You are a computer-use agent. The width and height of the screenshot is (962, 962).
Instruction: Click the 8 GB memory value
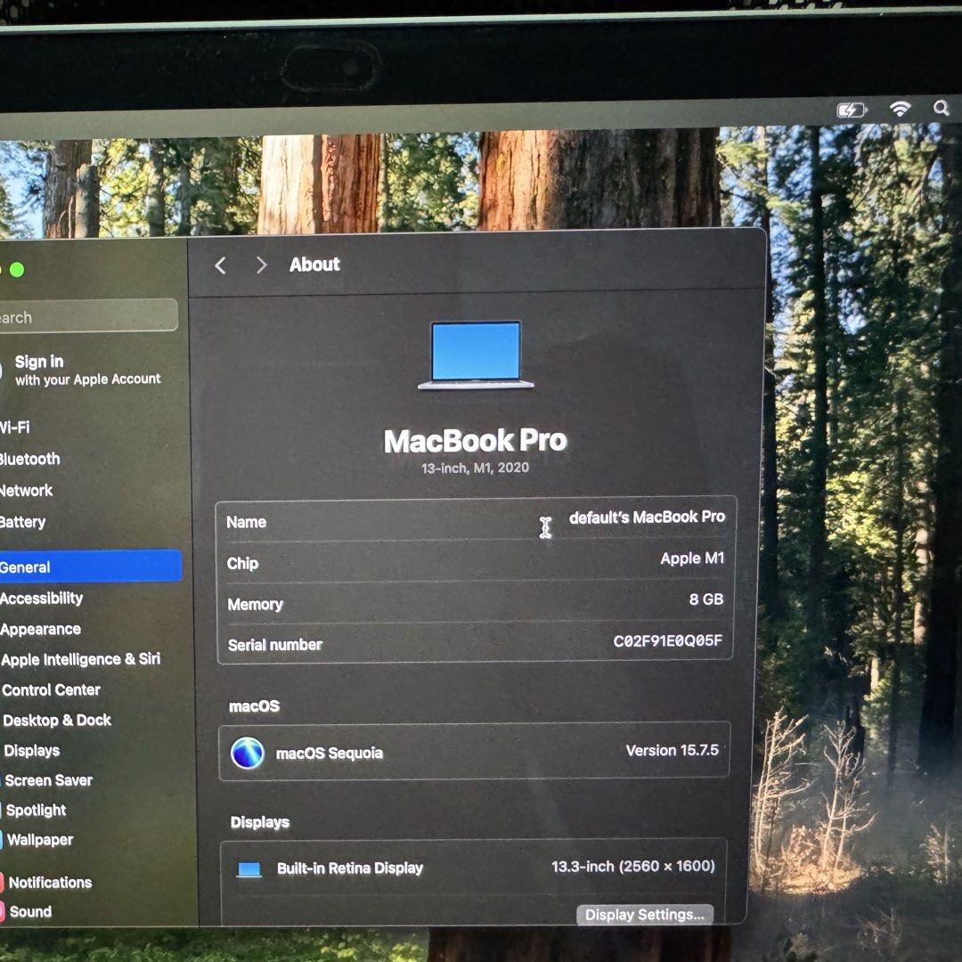coord(706,599)
